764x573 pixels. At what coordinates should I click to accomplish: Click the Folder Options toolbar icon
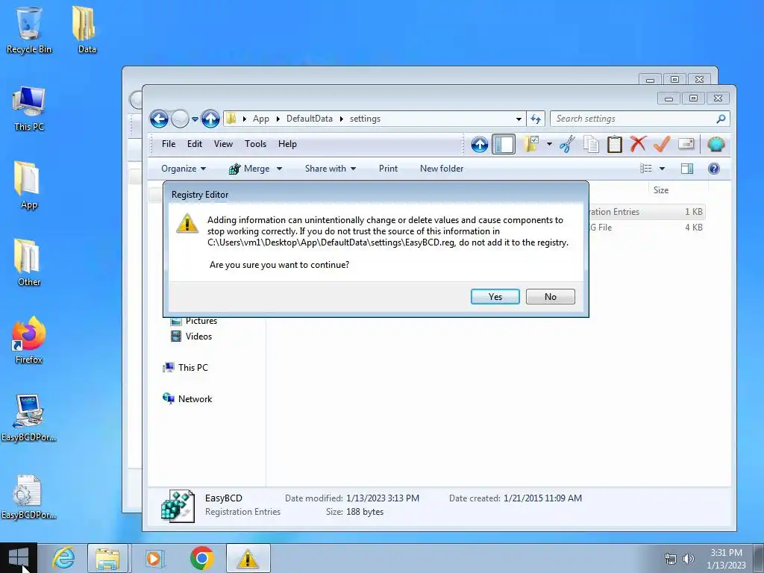click(x=531, y=144)
